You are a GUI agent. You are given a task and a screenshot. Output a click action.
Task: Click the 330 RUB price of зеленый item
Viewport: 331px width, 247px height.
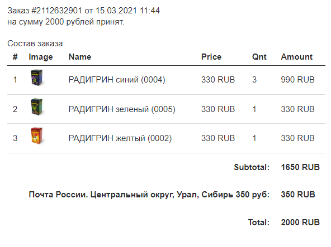tap(218, 109)
